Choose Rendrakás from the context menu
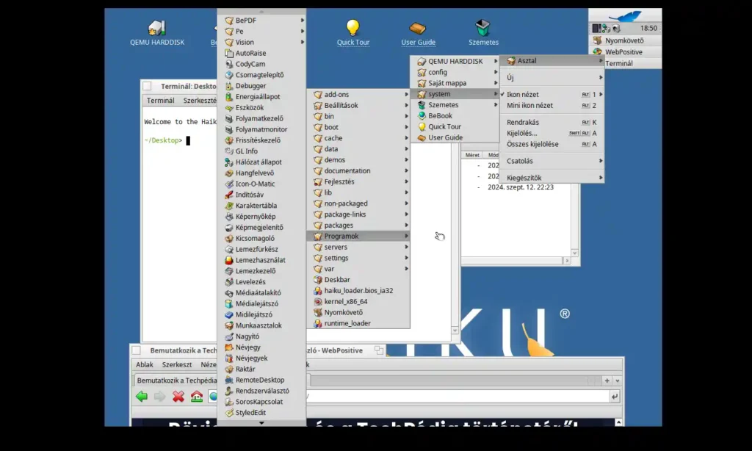Viewport: 752px width, 451px height. point(552,123)
